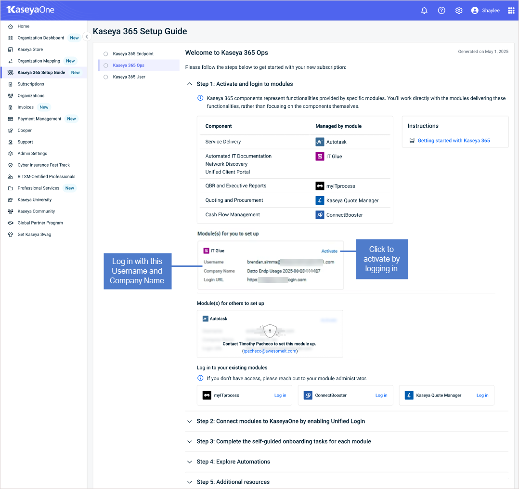Open the settings gear in header
Image resolution: width=519 pixels, height=489 pixels.
(458, 10)
